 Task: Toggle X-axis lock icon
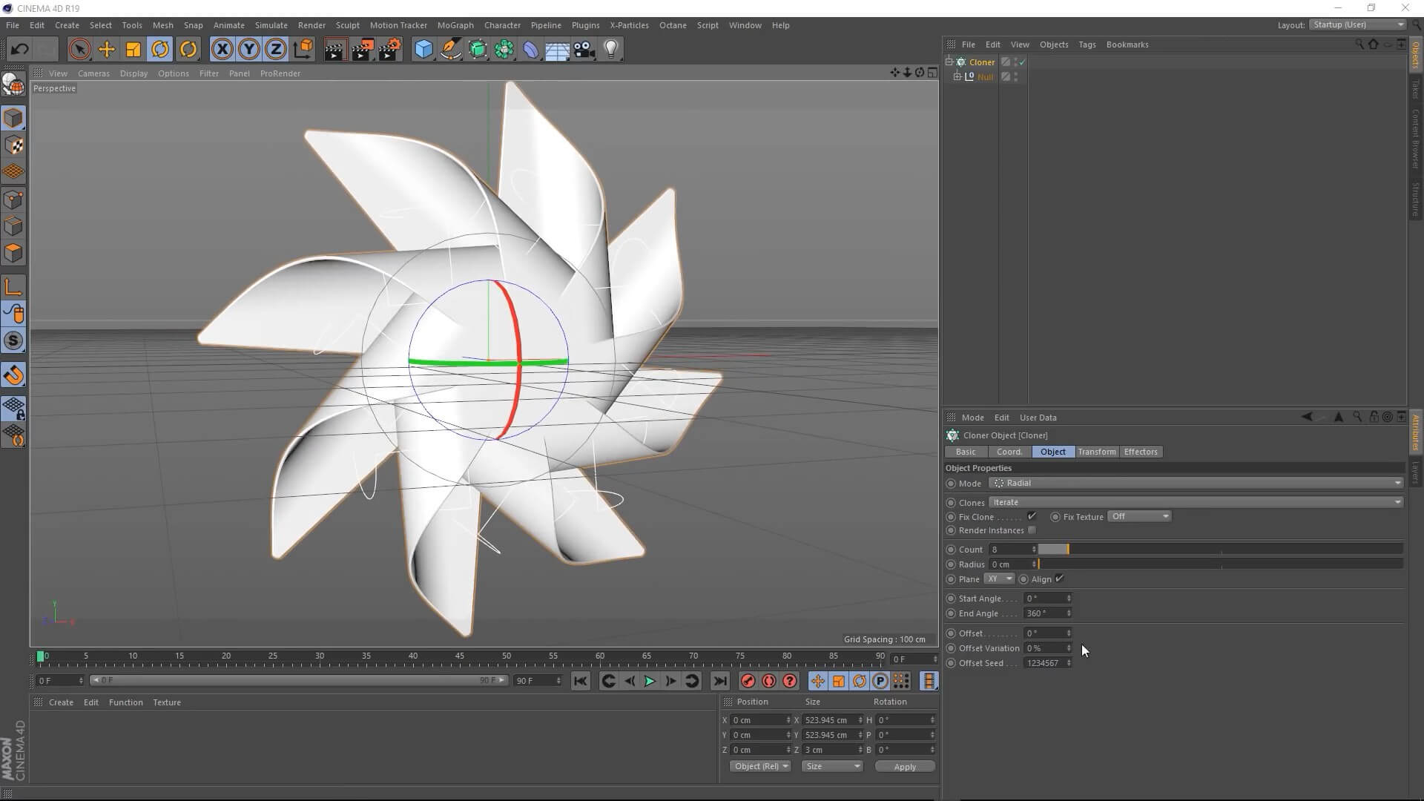222,50
